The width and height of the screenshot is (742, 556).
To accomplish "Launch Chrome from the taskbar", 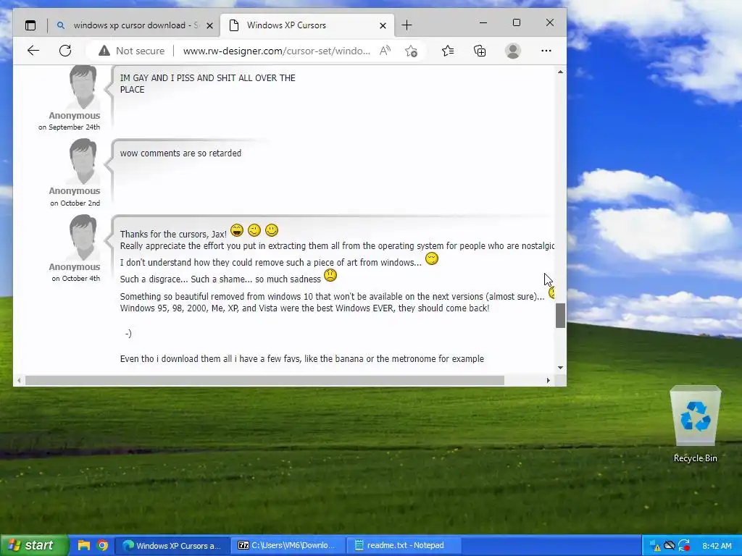I will click(x=102, y=545).
